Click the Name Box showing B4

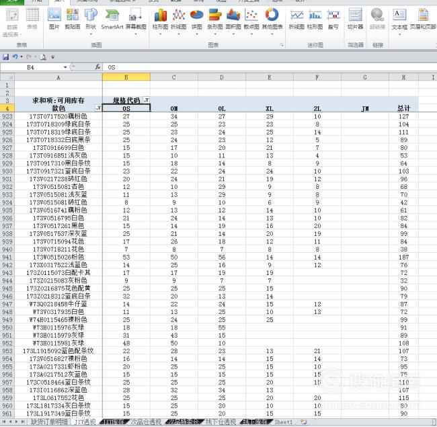click(x=31, y=67)
